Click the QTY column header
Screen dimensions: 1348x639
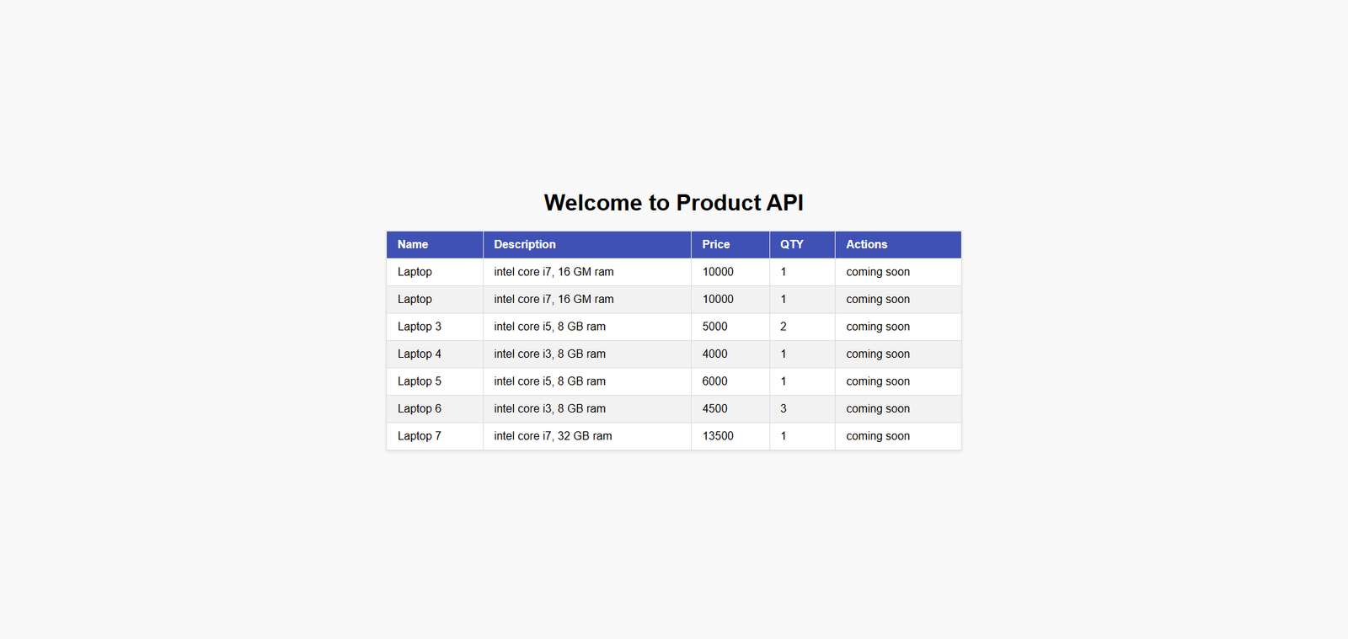[x=792, y=245]
